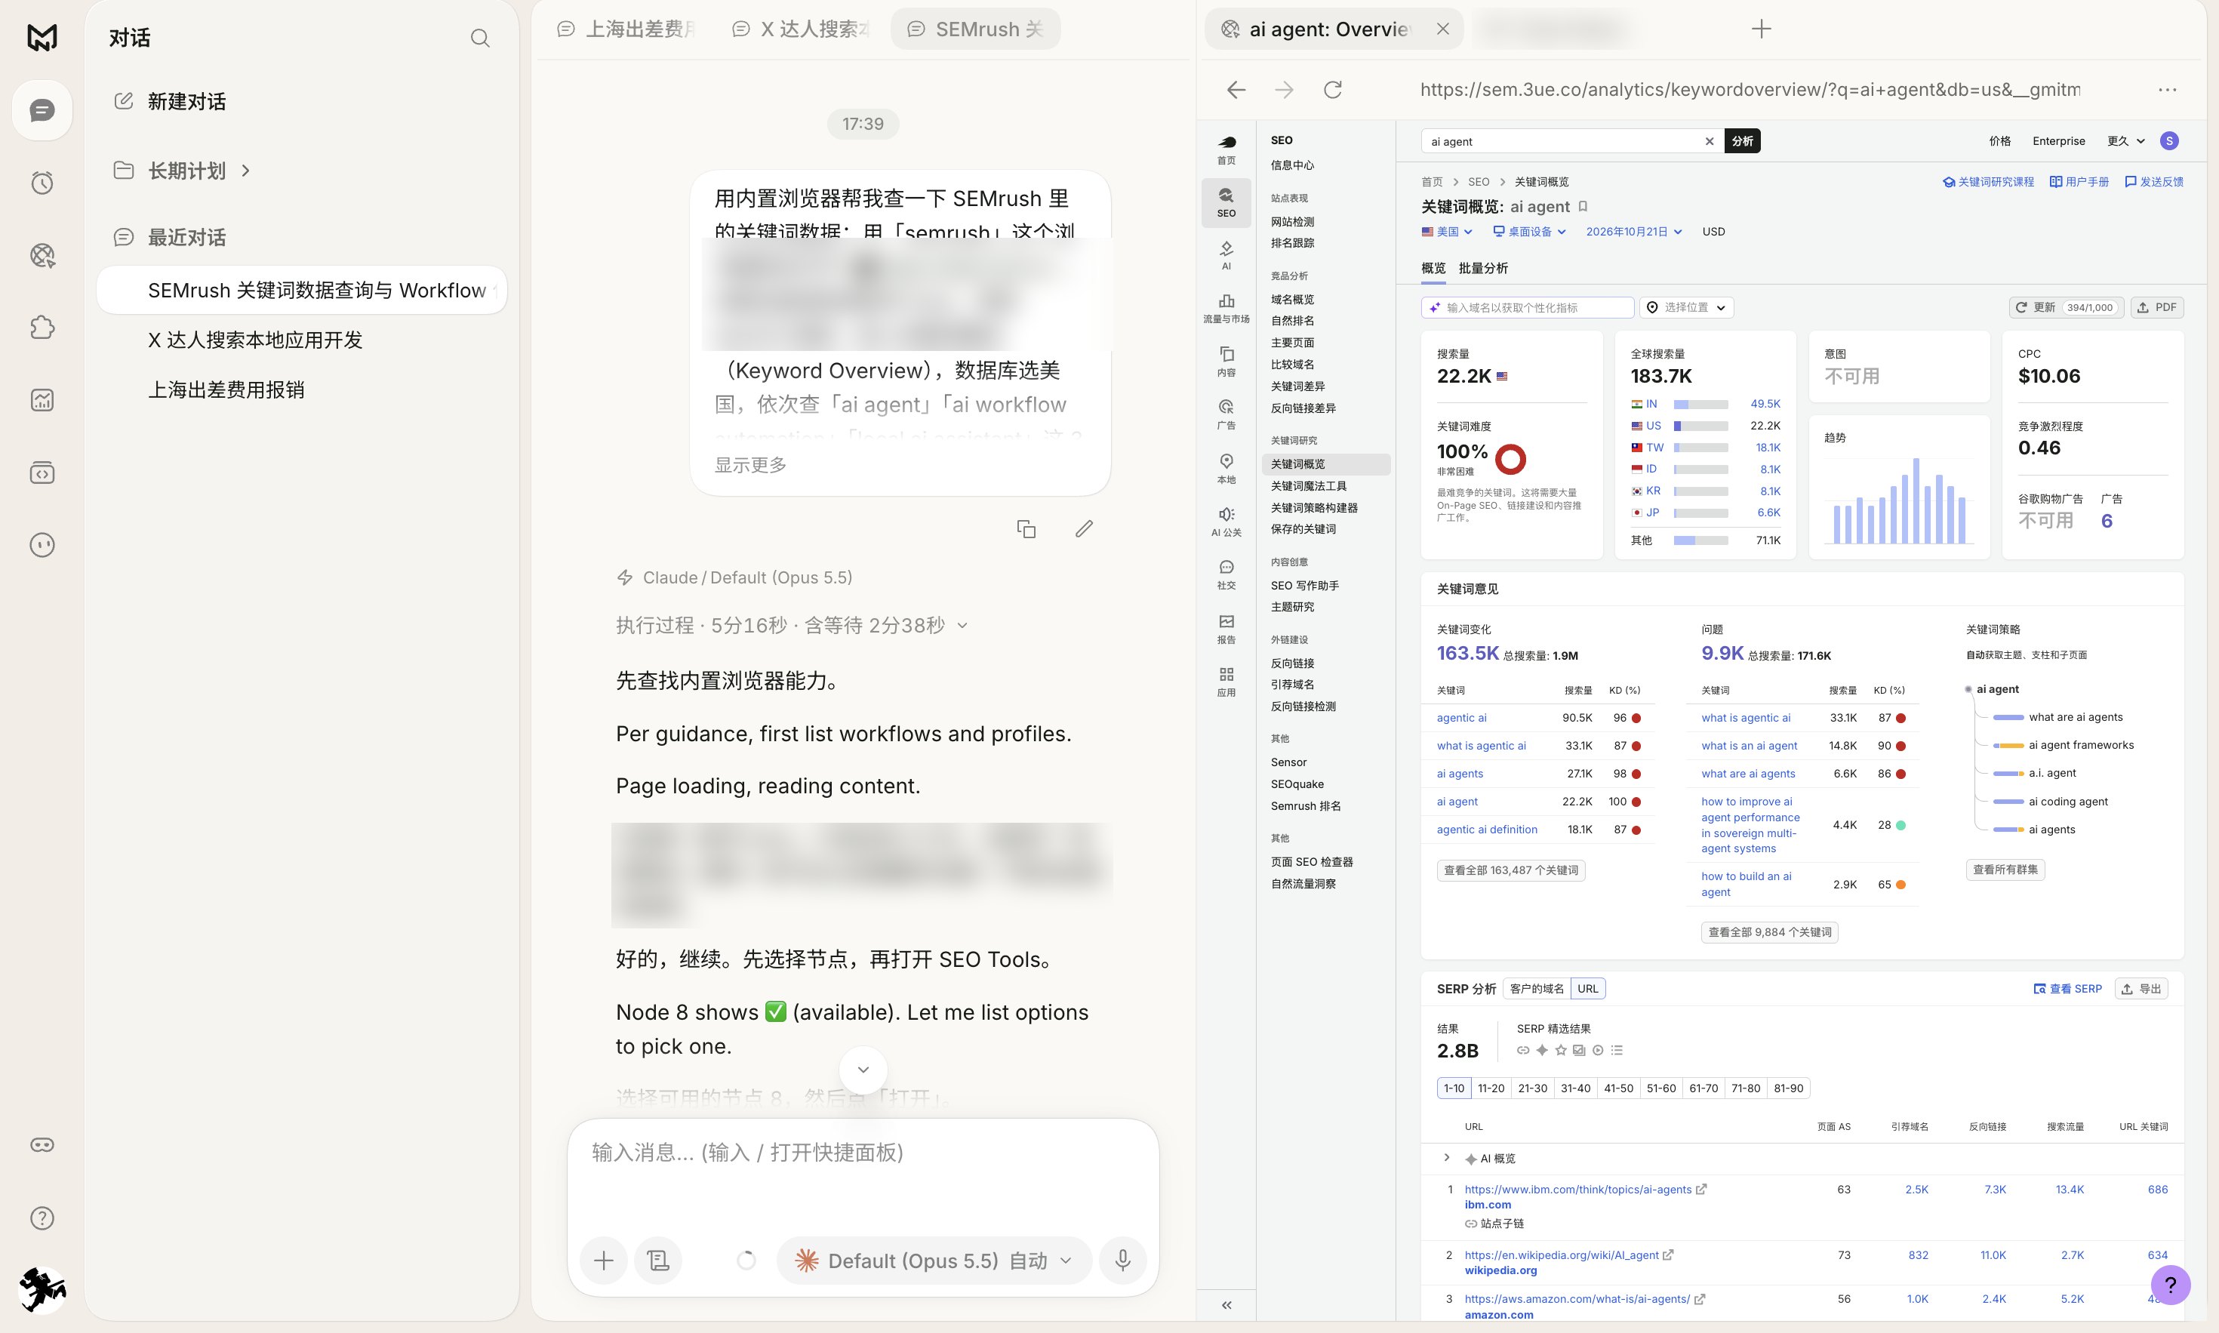2219x1333 pixels.
Task: Open the 2026年10月21日 date dropdown
Action: tap(1633, 232)
